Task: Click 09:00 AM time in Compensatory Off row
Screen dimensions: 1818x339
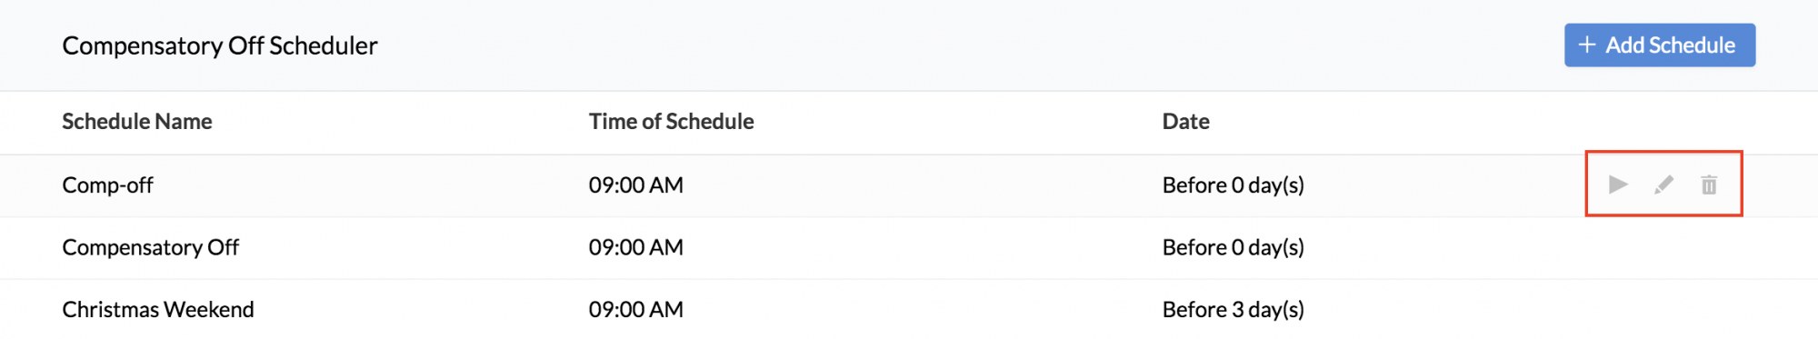Action: (x=636, y=247)
